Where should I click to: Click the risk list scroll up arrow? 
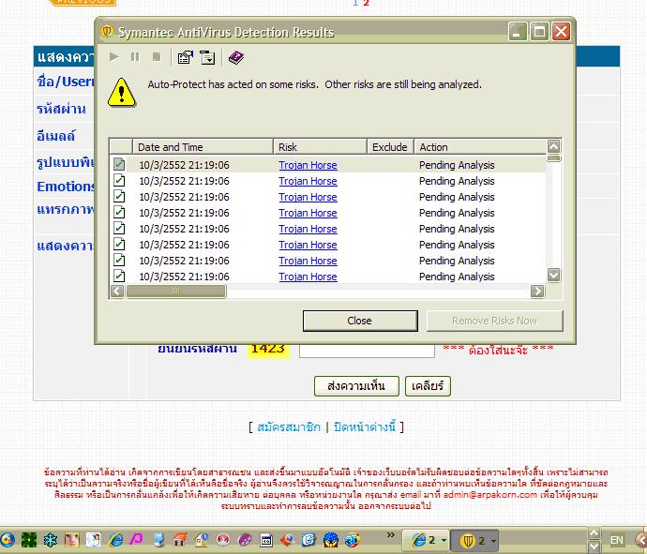[554, 146]
